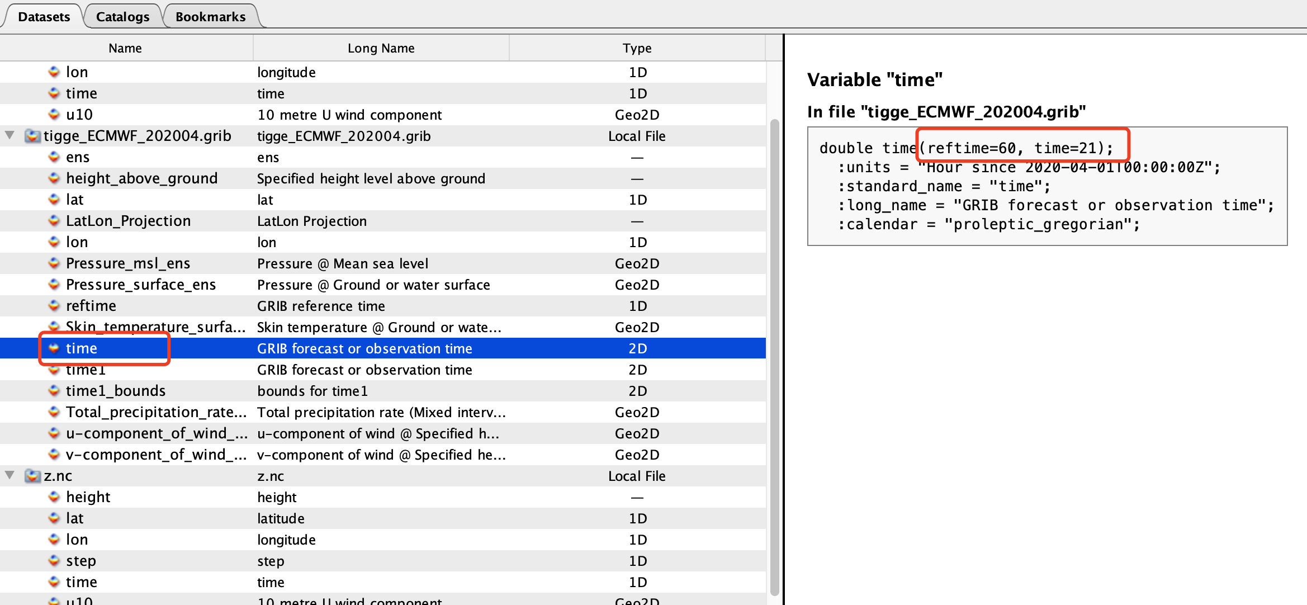Click the variable icon next to Pressure_msl_ens
This screenshot has height=605, width=1307.
54,263
